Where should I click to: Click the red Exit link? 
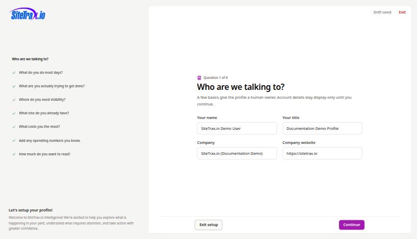[x=402, y=12]
